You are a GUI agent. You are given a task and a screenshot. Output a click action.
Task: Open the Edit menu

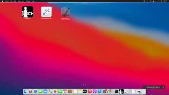pyautogui.click(x=15, y=1)
